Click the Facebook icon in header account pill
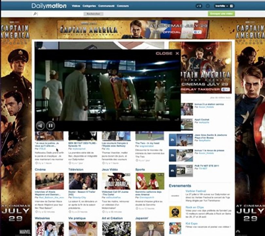 point(232,6)
